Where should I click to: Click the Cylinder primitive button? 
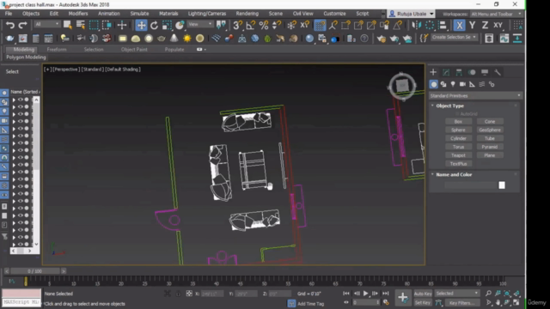tap(458, 138)
